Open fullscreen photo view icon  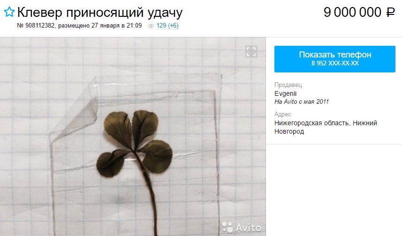click(x=251, y=51)
